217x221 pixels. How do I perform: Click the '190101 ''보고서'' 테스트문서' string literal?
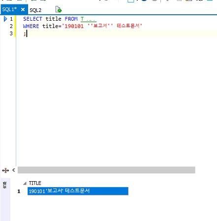pyautogui.click(x=102, y=26)
